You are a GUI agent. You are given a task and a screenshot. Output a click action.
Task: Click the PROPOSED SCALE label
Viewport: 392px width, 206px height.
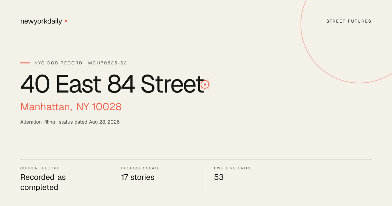(x=140, y=168)
